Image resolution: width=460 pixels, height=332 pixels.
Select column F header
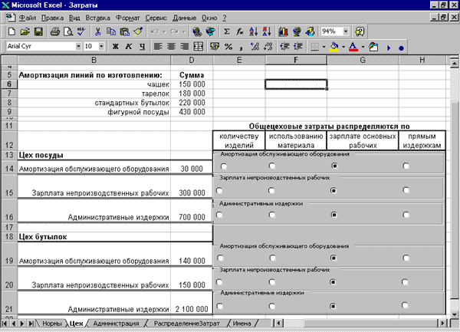tap(296, 60)
